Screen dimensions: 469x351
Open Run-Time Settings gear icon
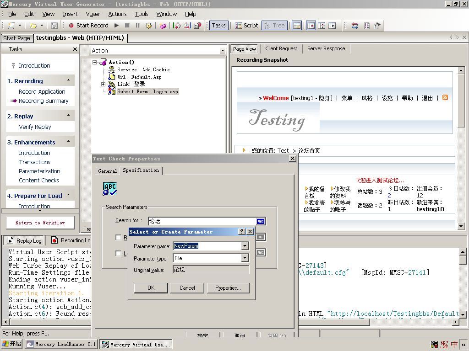tap(148, 26)
